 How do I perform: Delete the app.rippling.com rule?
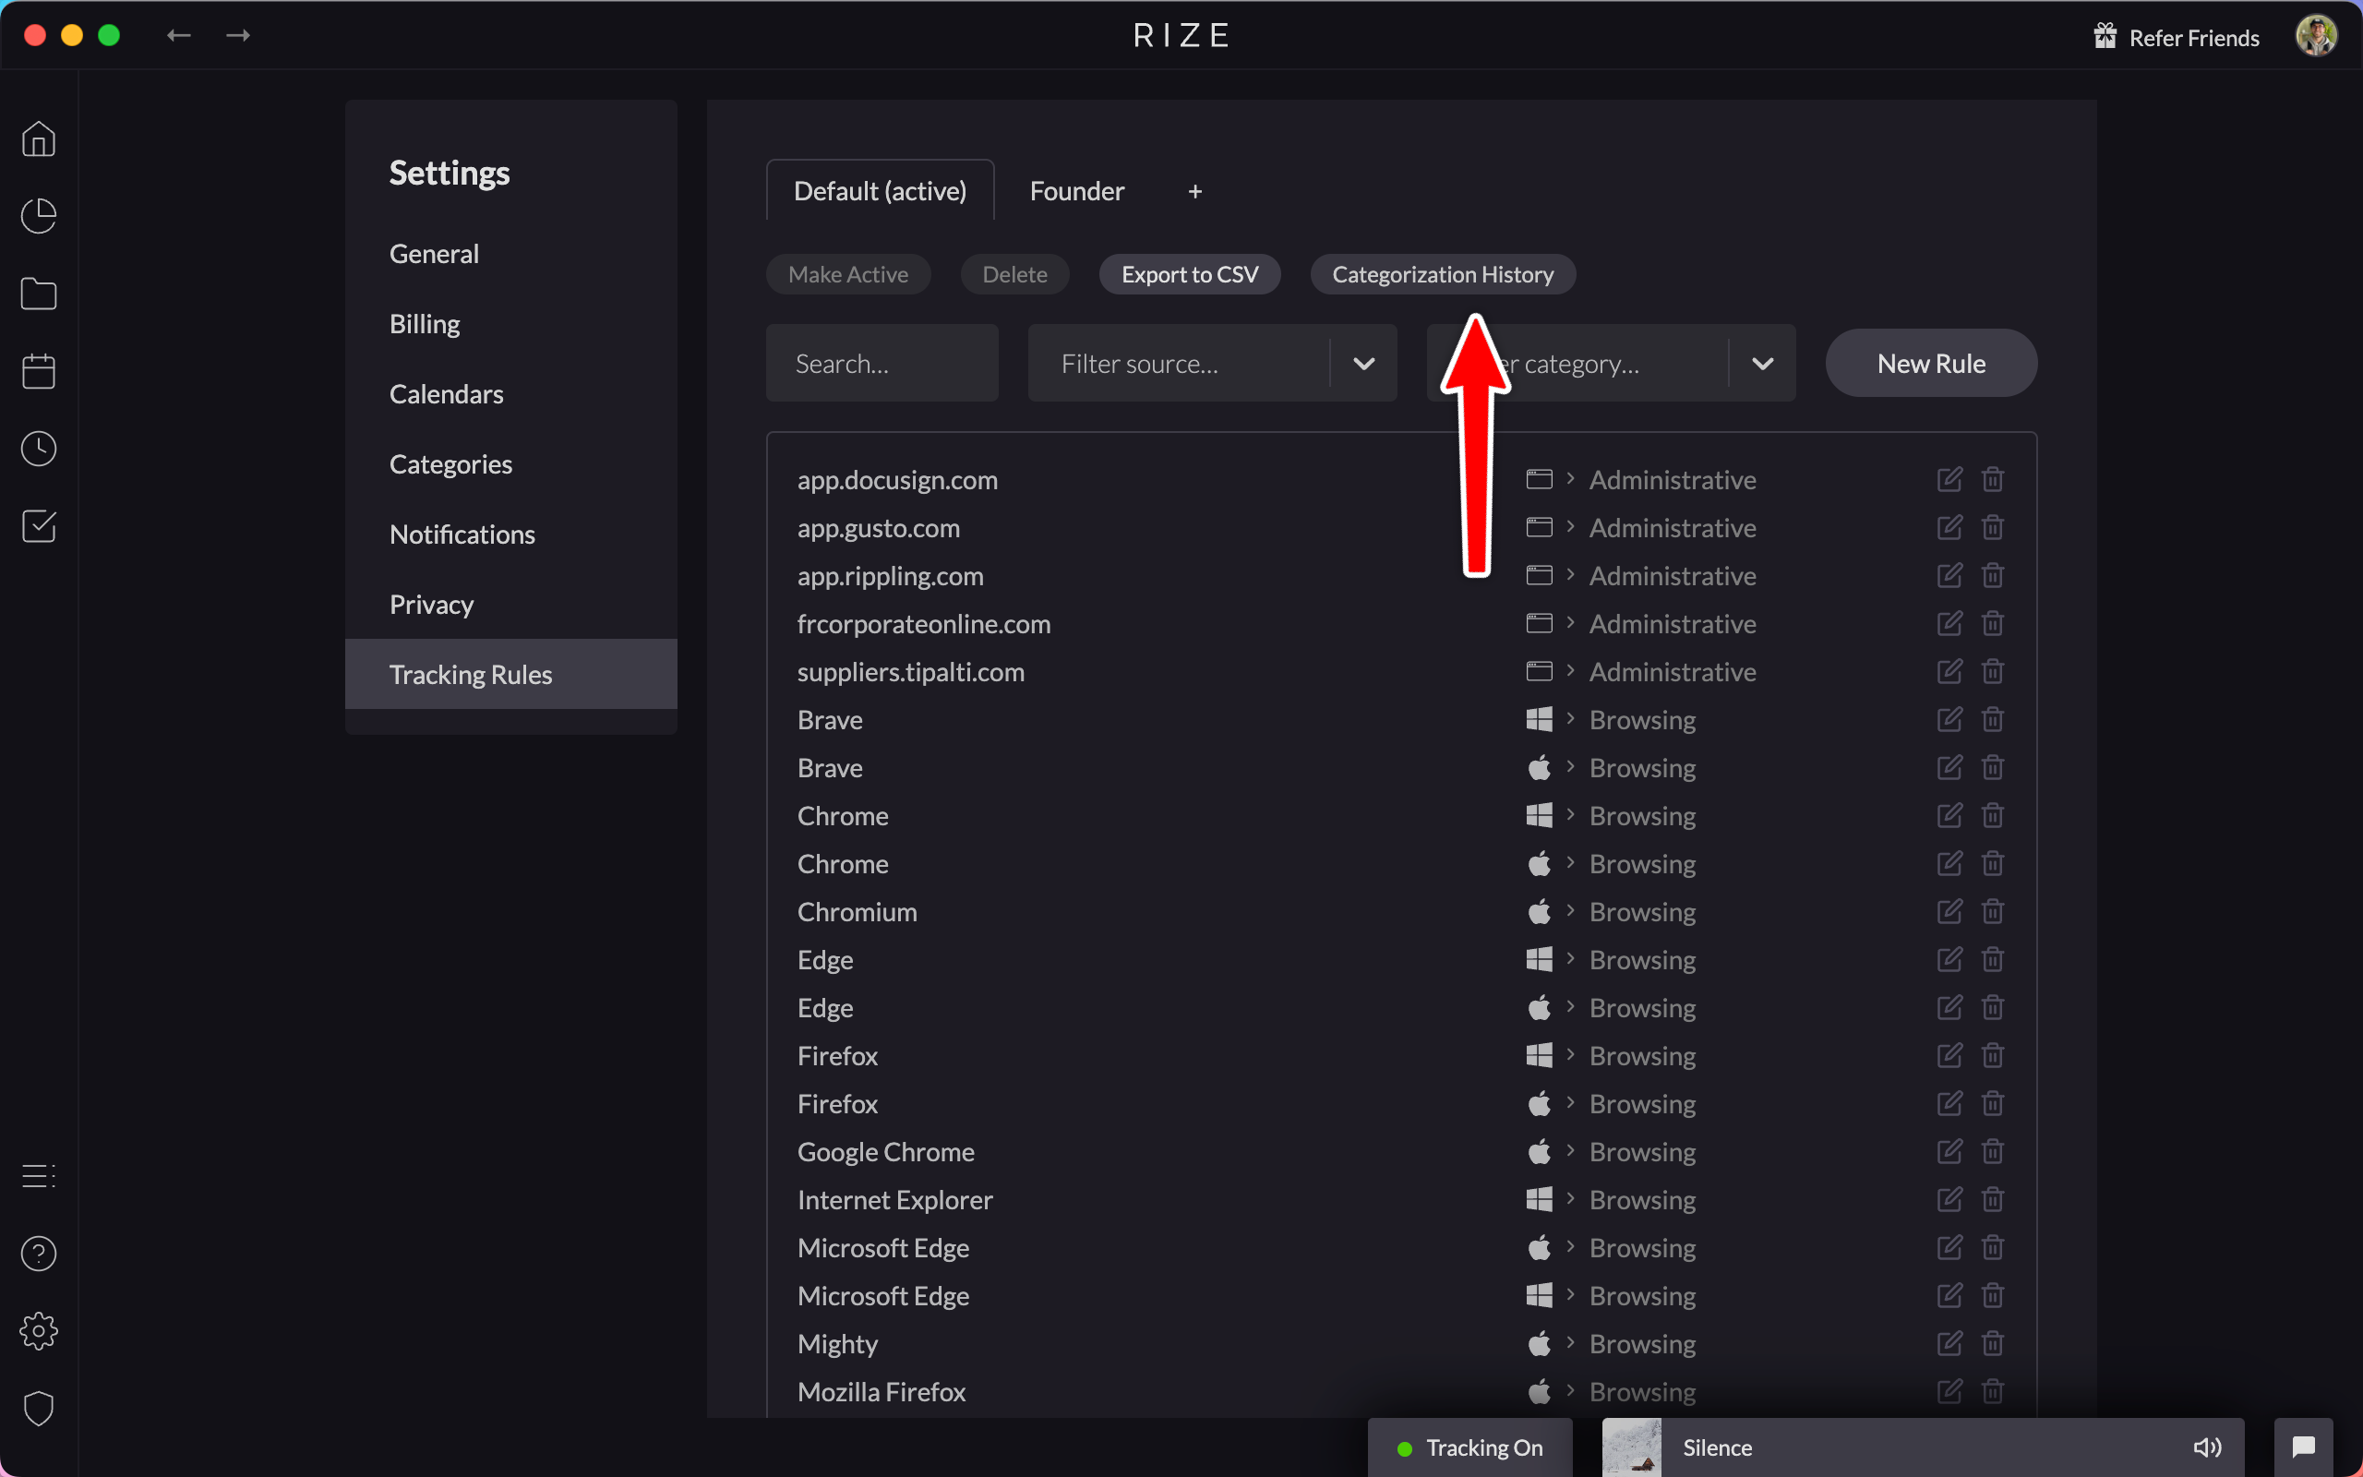(1993, 575)
